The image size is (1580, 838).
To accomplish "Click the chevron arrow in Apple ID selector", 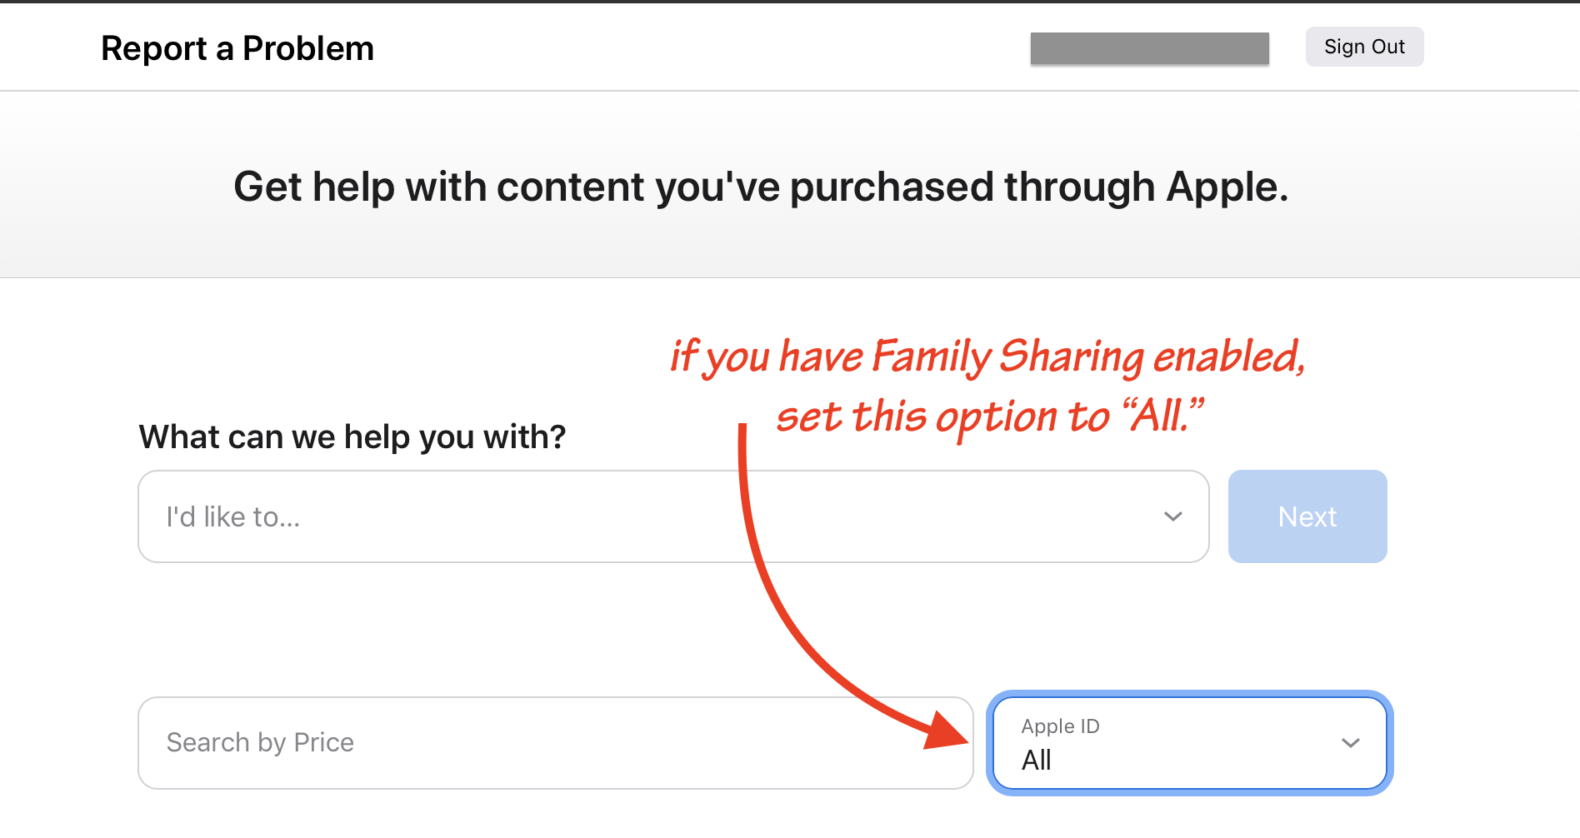I will [1350, 743].
